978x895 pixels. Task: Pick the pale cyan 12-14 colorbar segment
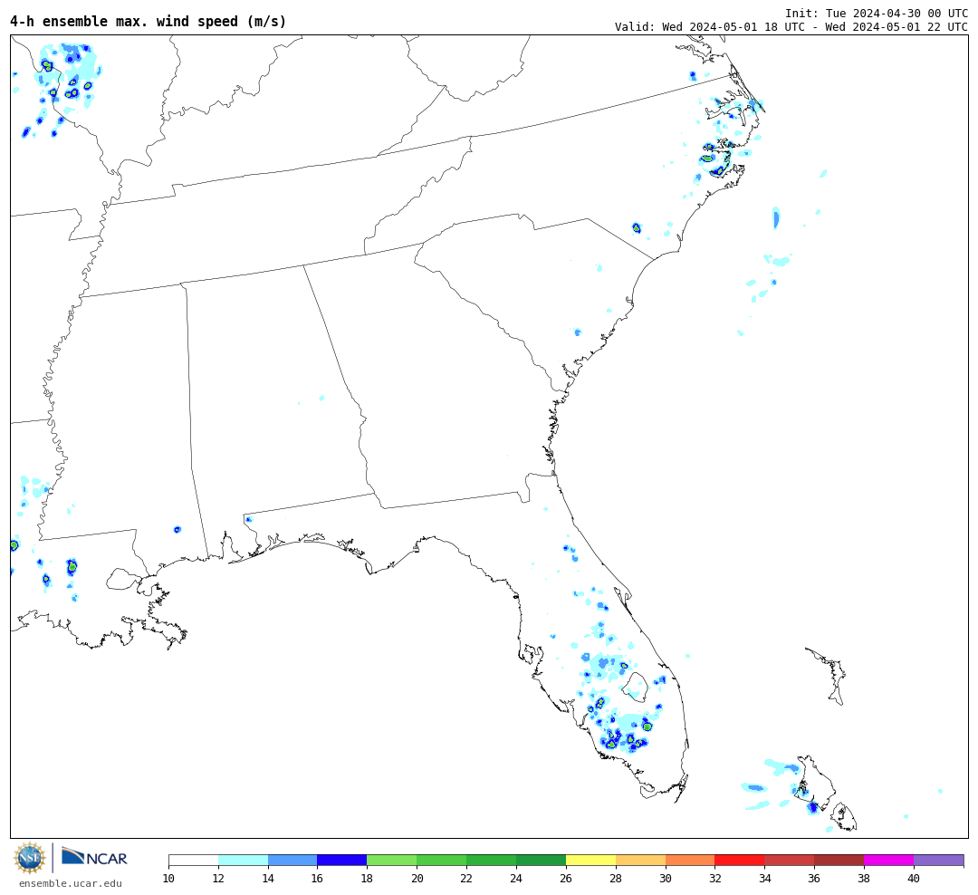[244, 860]
